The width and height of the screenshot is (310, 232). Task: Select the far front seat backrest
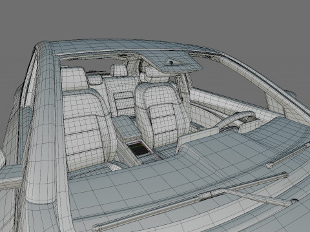162,114
